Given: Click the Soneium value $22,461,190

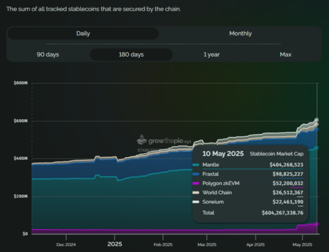Looking at the screenshot, I should [288, 202].
